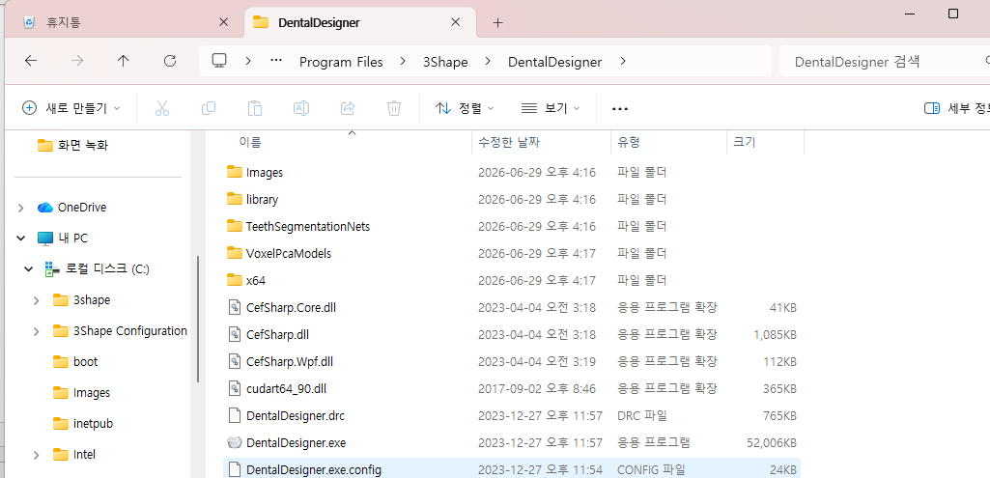Click the DentalDesigner.exe application icon
Viewport: 990px width, 478px height.
tap(235, 442)
